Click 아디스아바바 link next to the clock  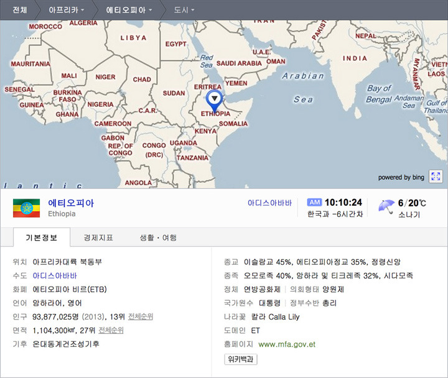click(269, 203)
